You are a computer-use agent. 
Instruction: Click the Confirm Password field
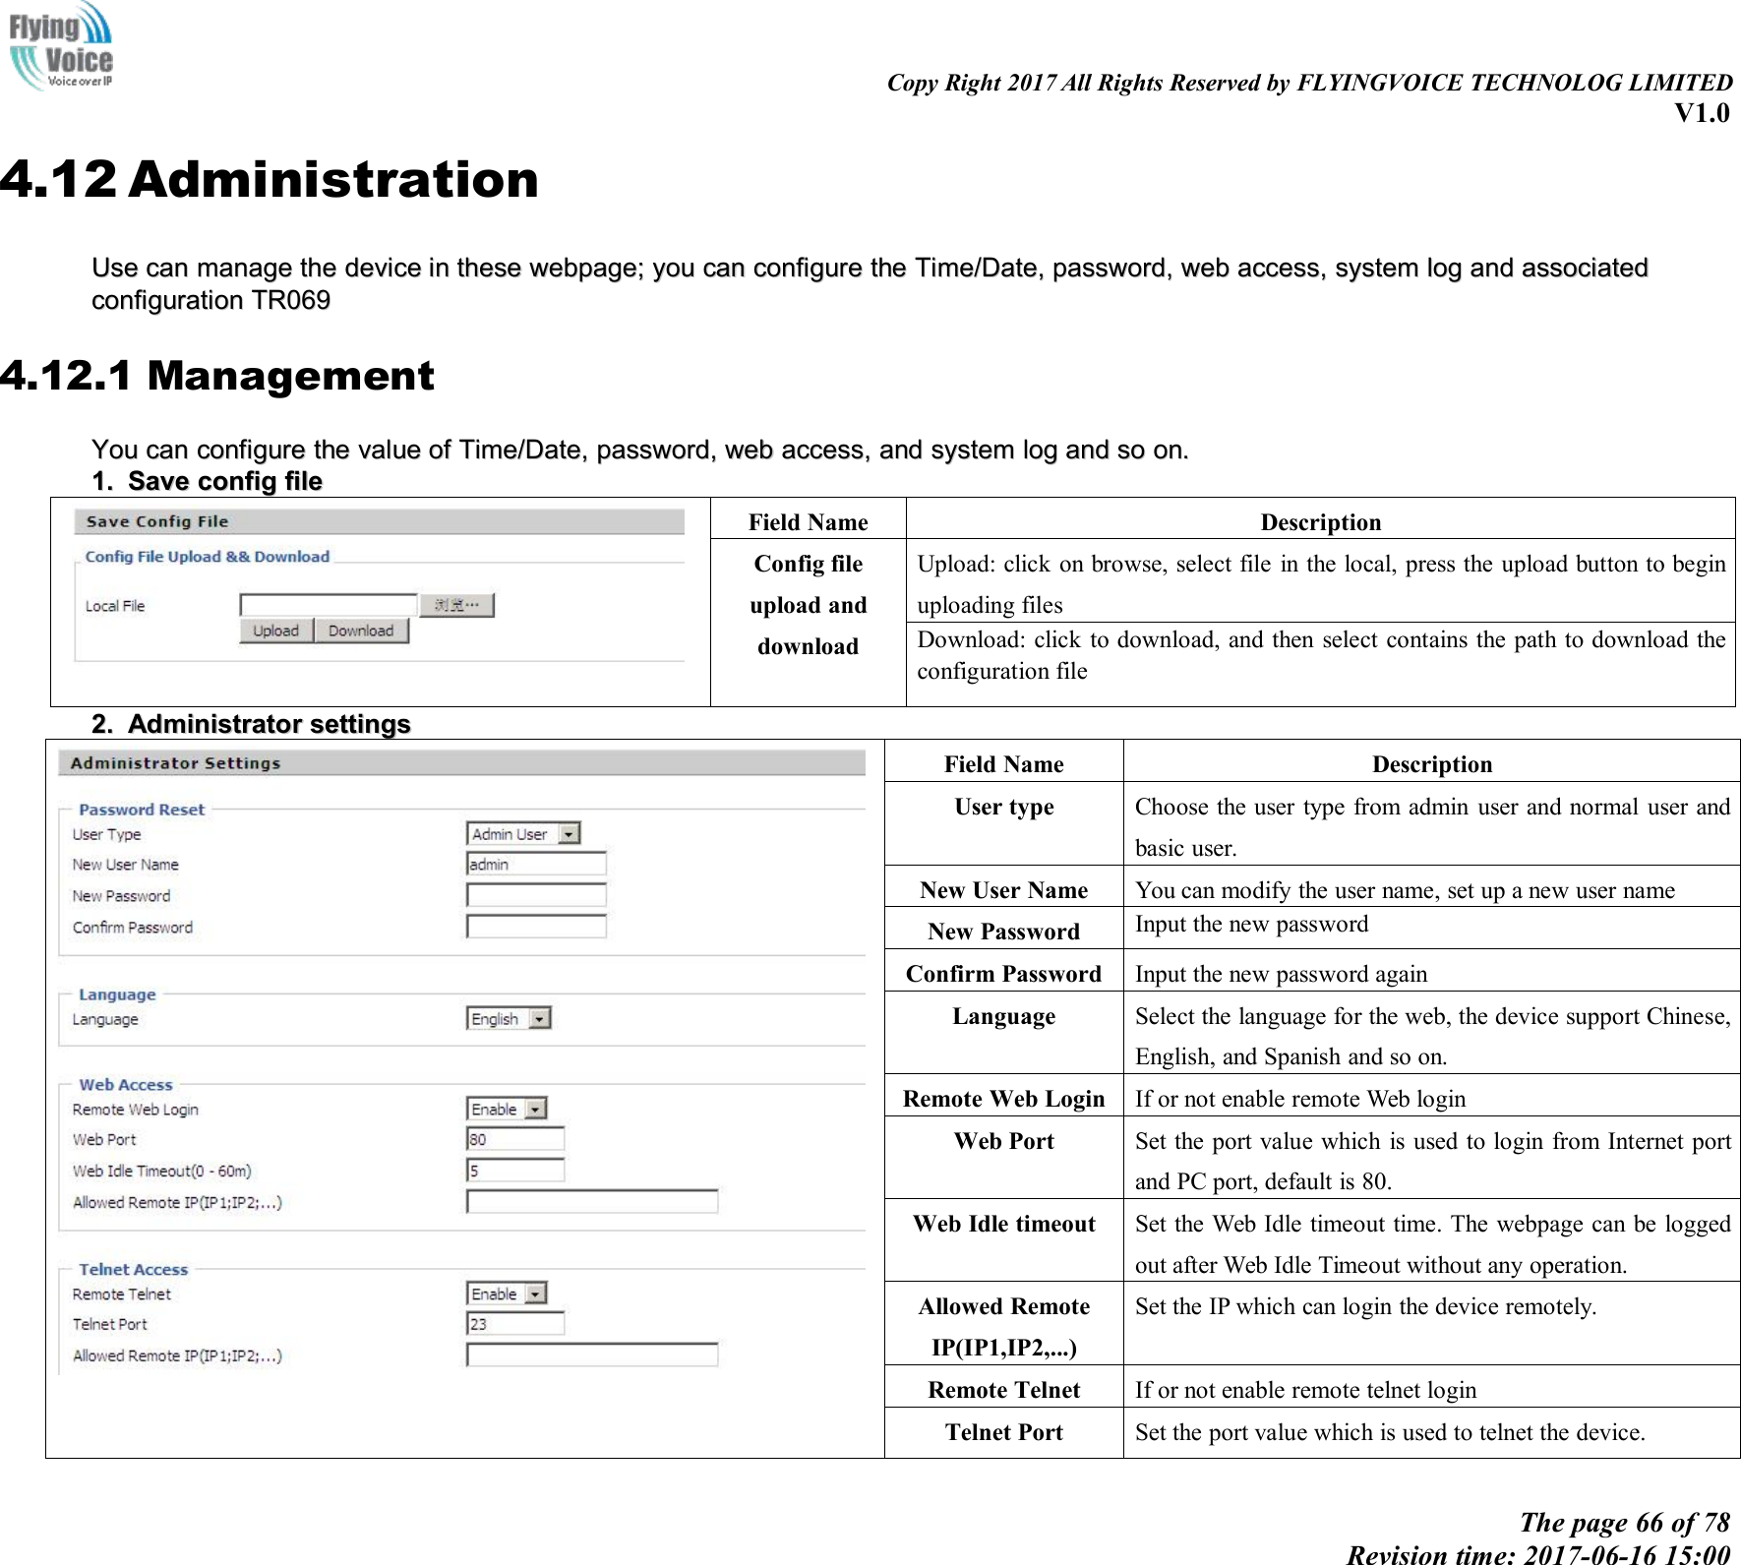(x=535, y=928)
